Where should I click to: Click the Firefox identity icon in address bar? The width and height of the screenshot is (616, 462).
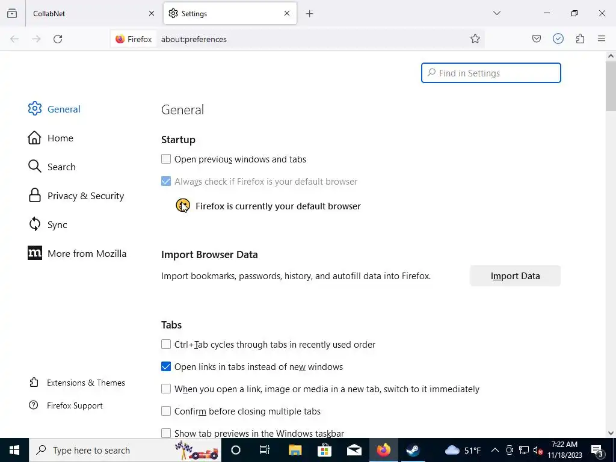click(x=134, y=39)
